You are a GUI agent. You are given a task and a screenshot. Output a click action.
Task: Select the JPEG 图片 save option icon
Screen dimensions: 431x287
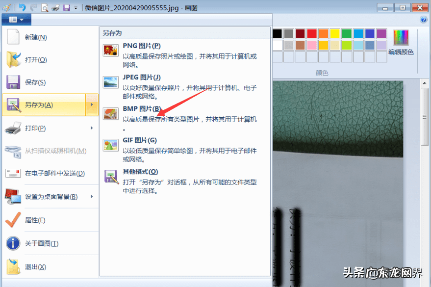pyautogui.click(x=111, y=82)
